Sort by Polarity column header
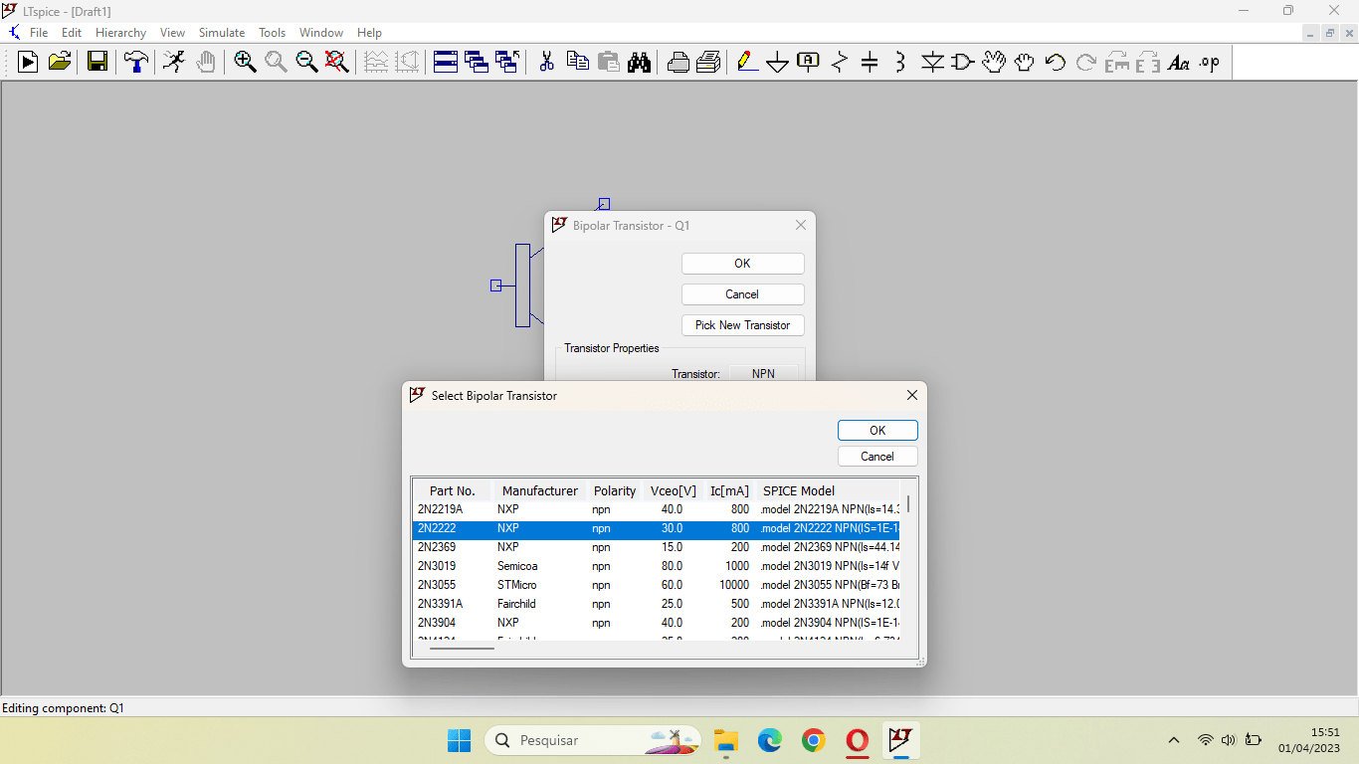Image resolution: width=1359 pixels, height=764 pixels. 615,490
